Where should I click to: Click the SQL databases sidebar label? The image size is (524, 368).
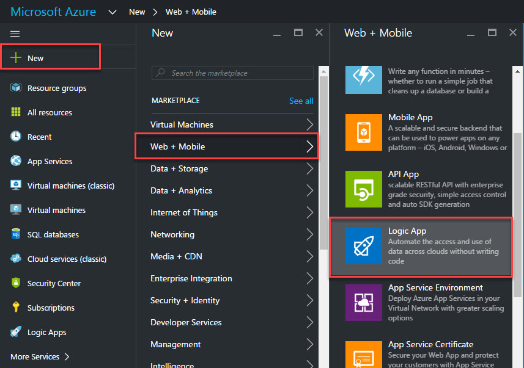(x=53, y=234)
